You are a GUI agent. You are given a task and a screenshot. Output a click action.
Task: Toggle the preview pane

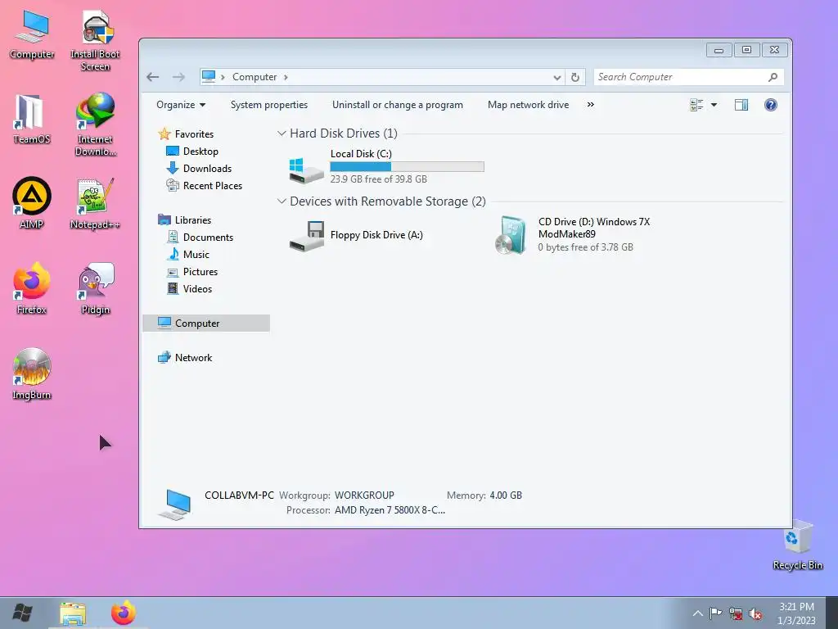741,105
